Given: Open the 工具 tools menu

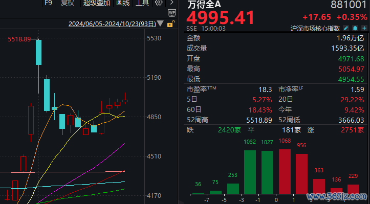Looking at the screenshot, I should click(x=142, y=3).
